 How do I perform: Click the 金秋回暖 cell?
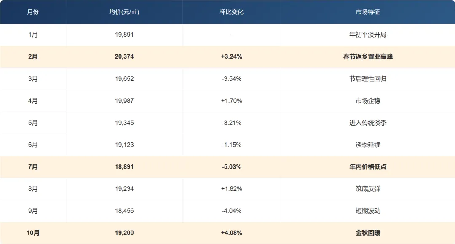click(x=367, y=233)
